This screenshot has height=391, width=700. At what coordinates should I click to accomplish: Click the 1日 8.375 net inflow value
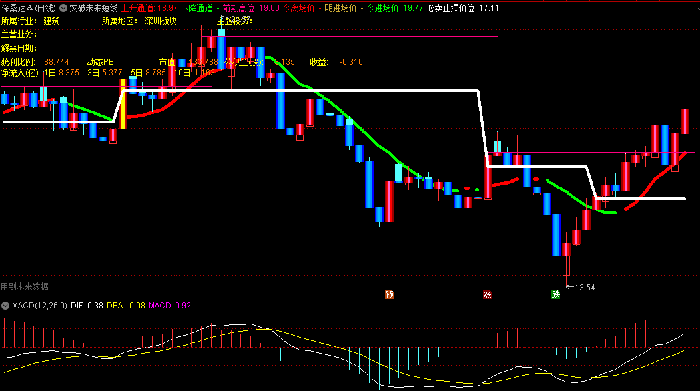tap(61, 73)
